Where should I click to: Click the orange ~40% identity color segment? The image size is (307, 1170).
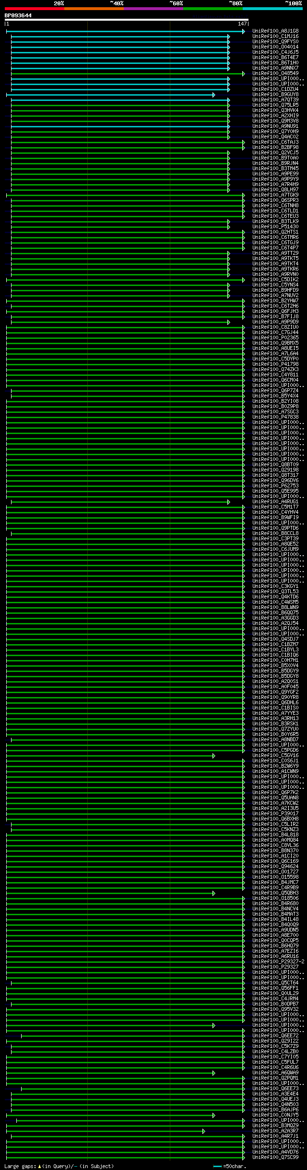tap(94, 9)
